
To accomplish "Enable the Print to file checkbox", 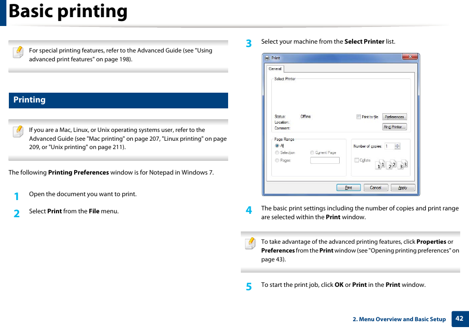I will tap(357, 117).
